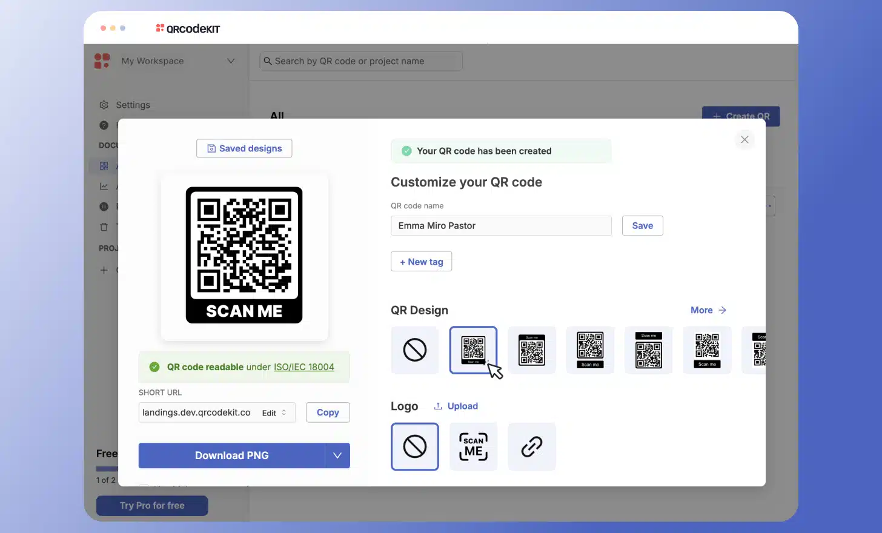The height and width of the screenshot is (533, 882).
Task: Select the Scan Me logo icon
Action: click(x=473, y=446)
